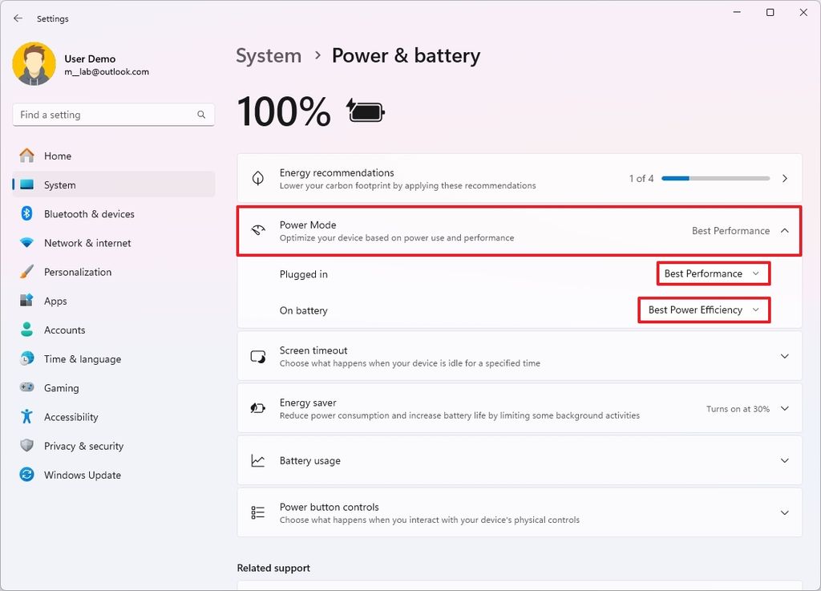Click inside the Find a setting search box
The image size is (821, 591).
pyautogui.click(x=112, y=114)
